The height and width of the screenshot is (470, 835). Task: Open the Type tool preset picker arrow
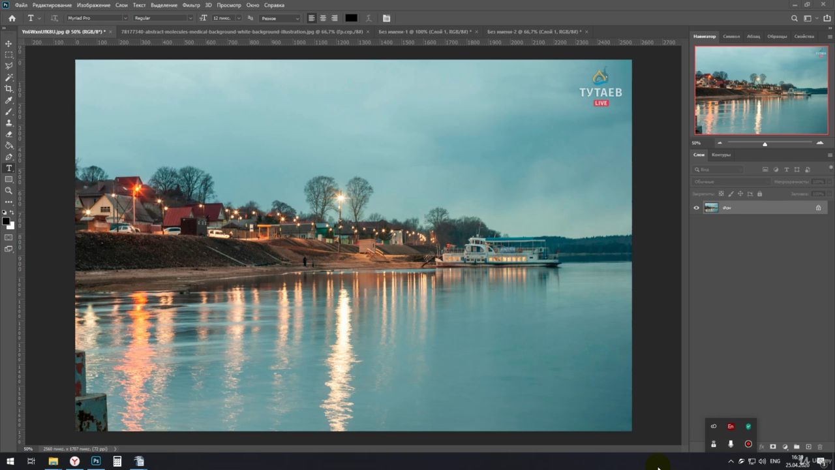[39, 18]
